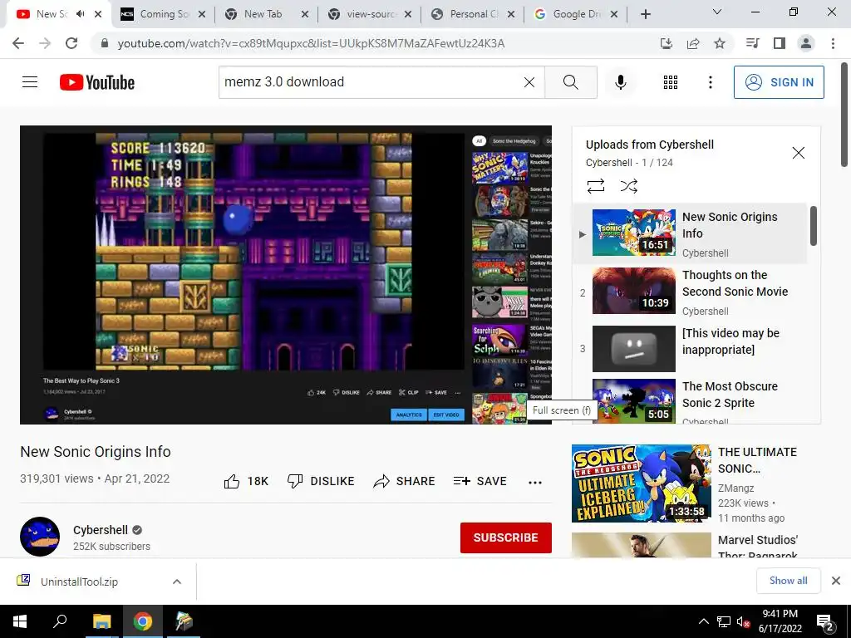Image resolution: width=851 pixels, height=638 pixels.
Task: Click the ANALYTICS button in the video
Action: (409, 415)
